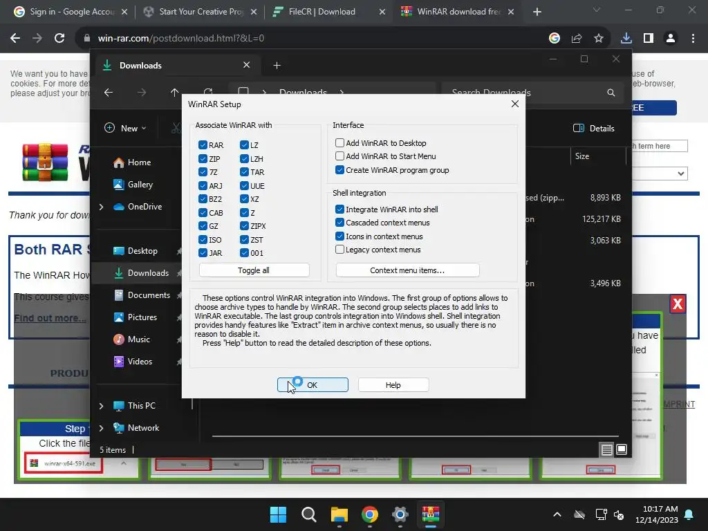Open File Explorer from taskbar
The width and height of the screenshot is (708, 531).
click(x=339, y=514)
